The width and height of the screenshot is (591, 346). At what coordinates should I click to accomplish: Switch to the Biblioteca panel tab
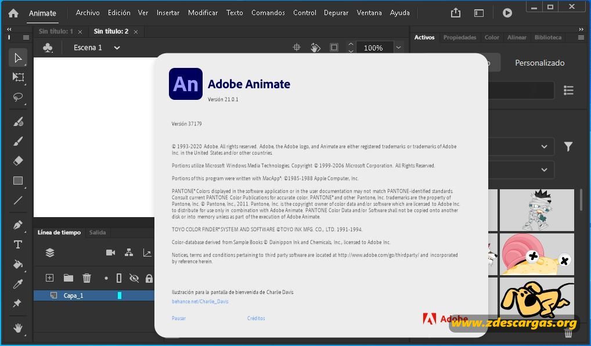pos(547,37)
